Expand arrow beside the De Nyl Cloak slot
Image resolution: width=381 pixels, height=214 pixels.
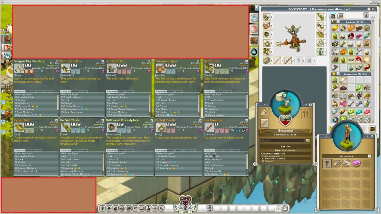click(325, 17)
